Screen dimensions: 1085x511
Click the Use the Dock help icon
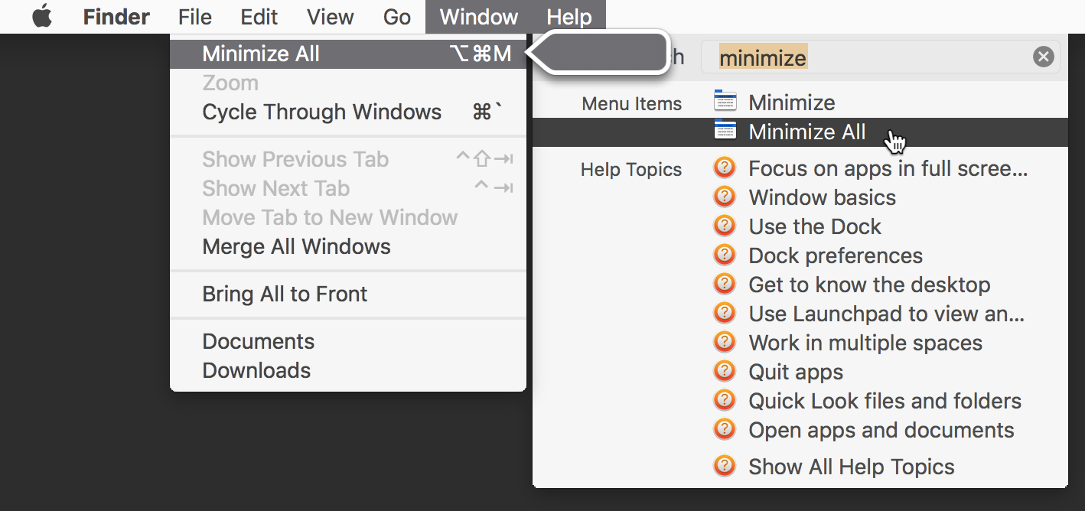pos(724,226)
